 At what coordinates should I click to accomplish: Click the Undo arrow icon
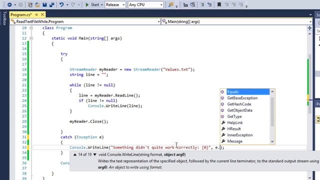pos(61,4)
